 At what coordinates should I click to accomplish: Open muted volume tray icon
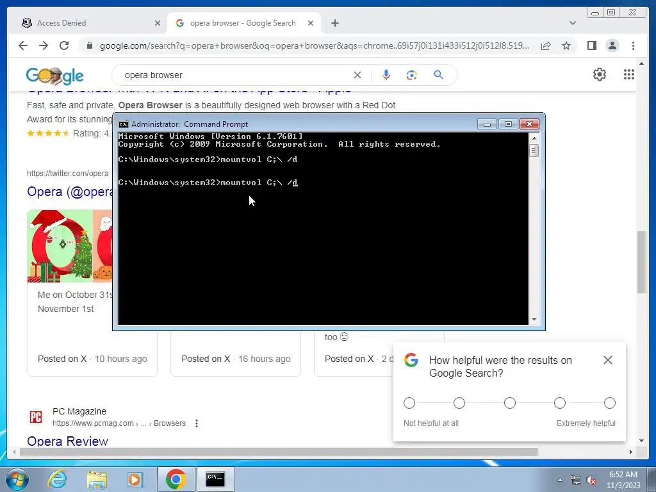pyautogui.click(x=591, y=480)
